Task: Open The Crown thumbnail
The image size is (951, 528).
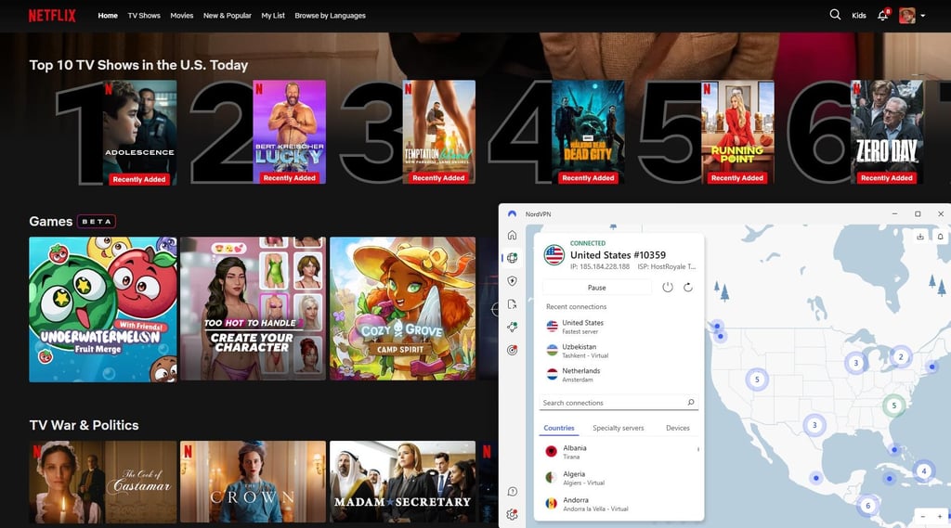Action: click(253, 482)
